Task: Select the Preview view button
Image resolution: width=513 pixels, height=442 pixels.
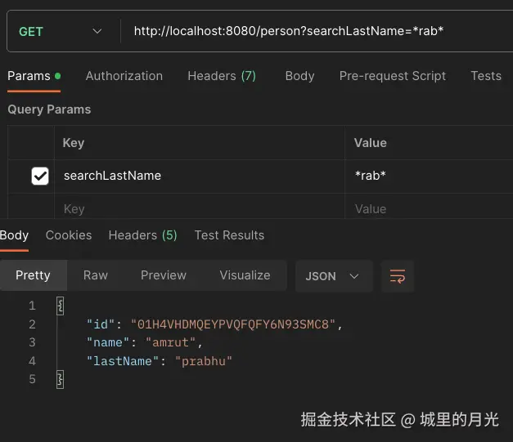Action: coord(164,275)
